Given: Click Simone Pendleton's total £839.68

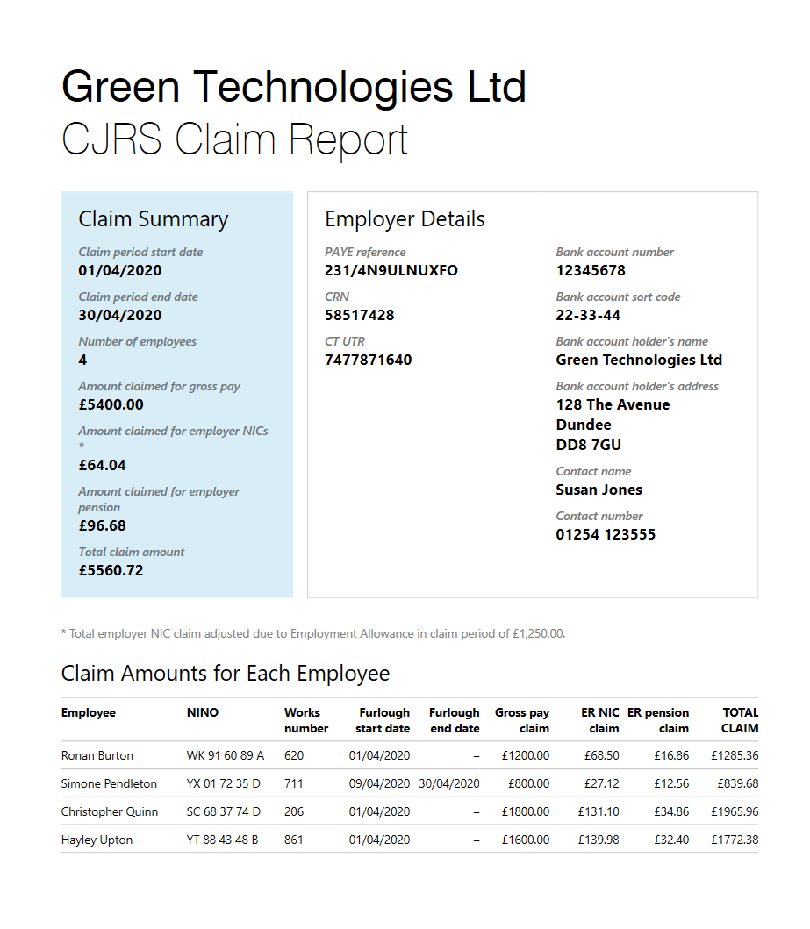Looking at the screenshot, I should (x=738, y=784).
